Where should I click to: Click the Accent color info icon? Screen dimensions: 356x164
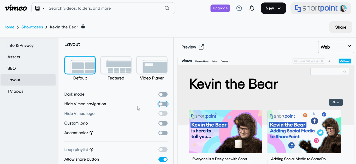[91, 133]
